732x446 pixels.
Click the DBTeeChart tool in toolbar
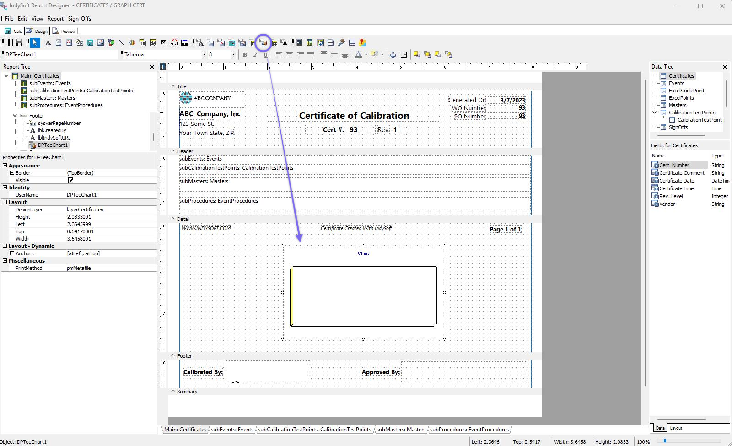click(x=264, y=43)
